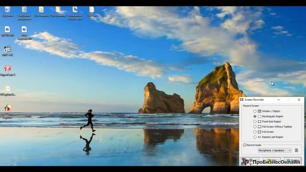
Task: Launch the MPC-HC media player shortcut
Action: coord(8,51)
